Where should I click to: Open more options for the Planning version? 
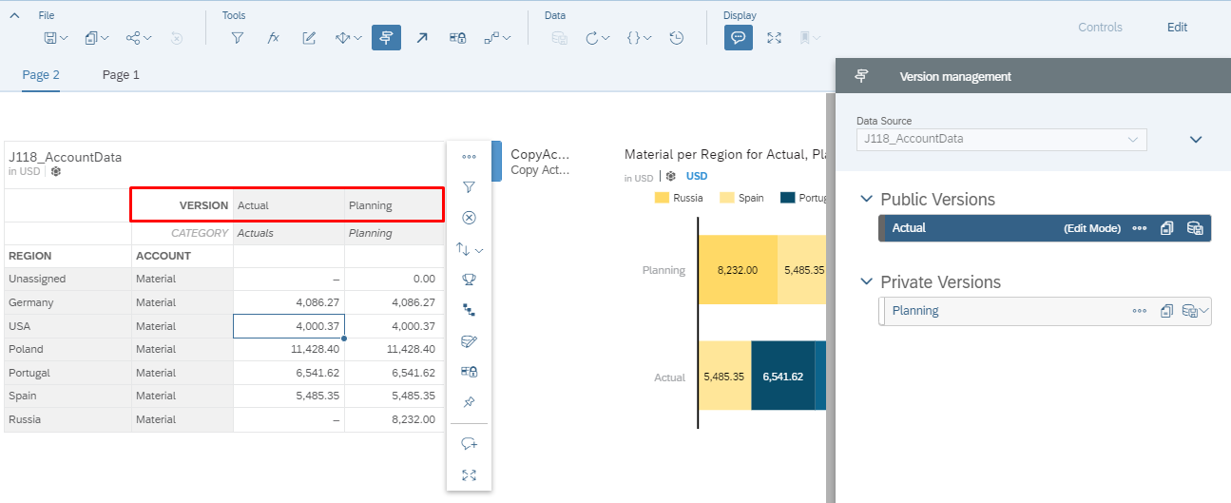1139,311
